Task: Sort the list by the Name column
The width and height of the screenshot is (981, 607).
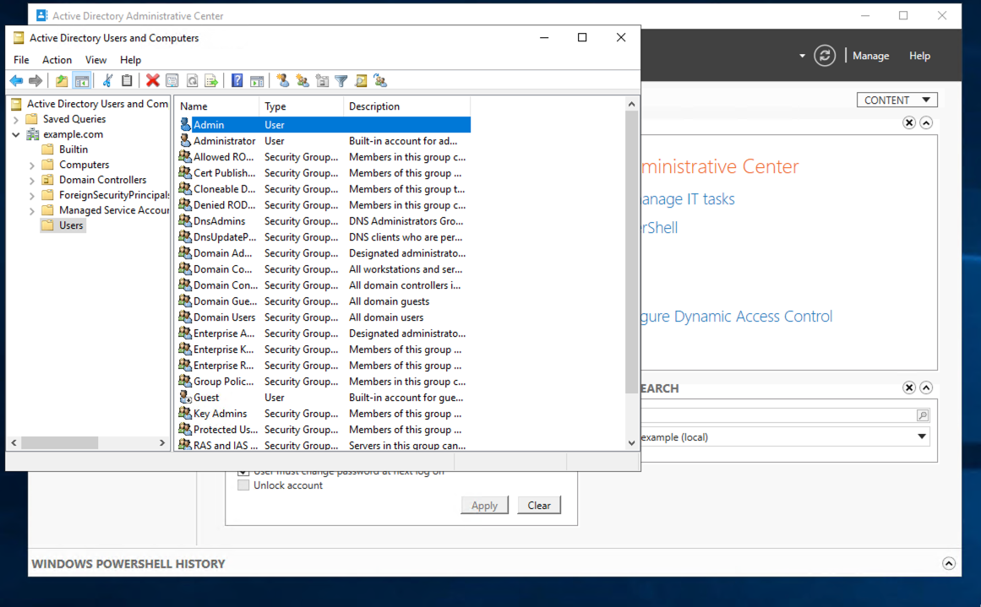Action: click(x=216, y=106)
